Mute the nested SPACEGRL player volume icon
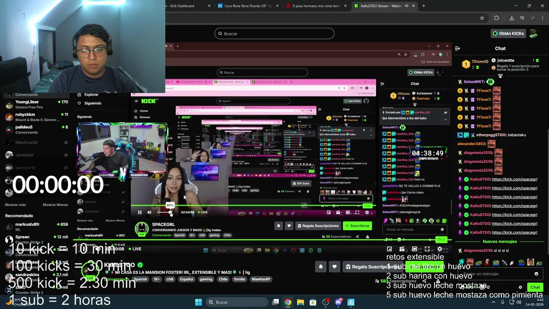 (149, 212)
